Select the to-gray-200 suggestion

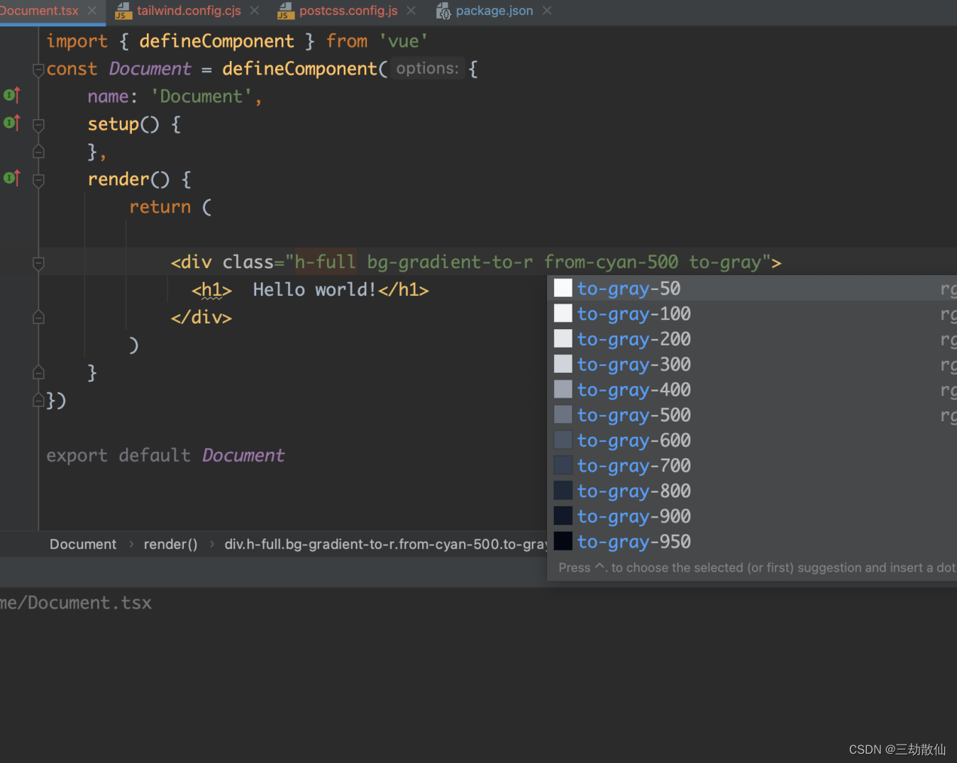634,338
